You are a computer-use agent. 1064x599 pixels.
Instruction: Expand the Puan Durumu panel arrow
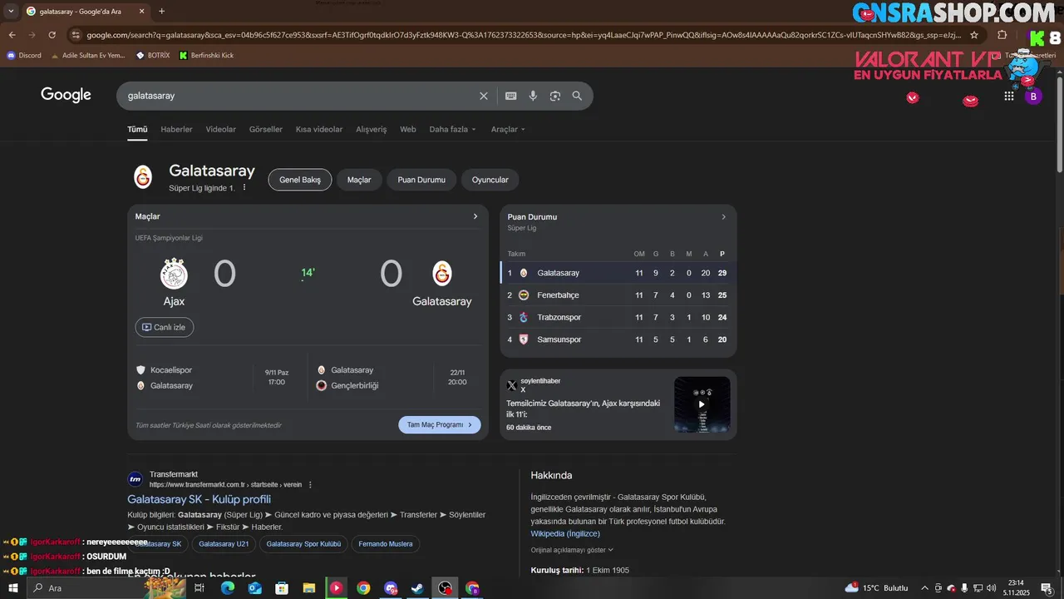click(723, 217)
